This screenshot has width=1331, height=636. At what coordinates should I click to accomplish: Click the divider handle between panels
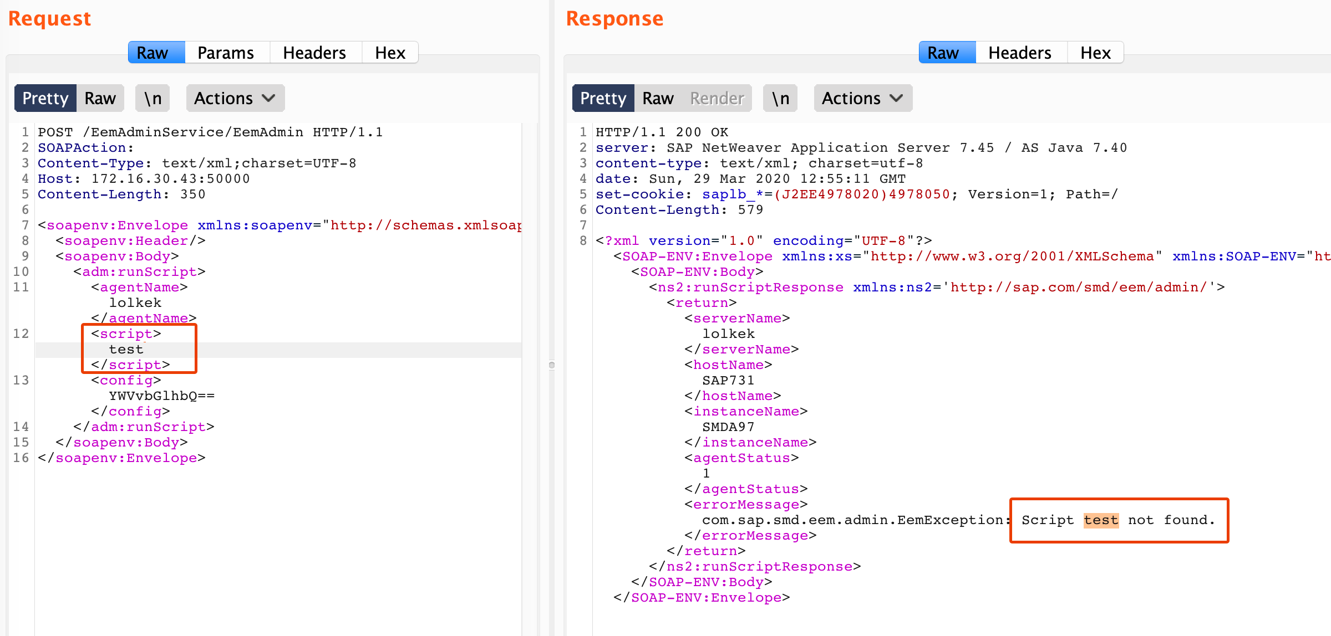(551, 365)
